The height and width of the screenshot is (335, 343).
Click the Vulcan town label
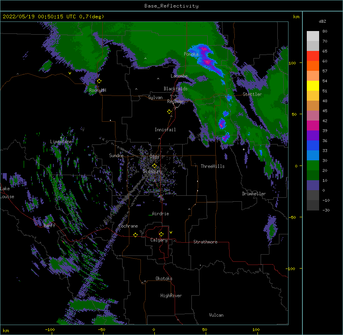click(216, 315)
